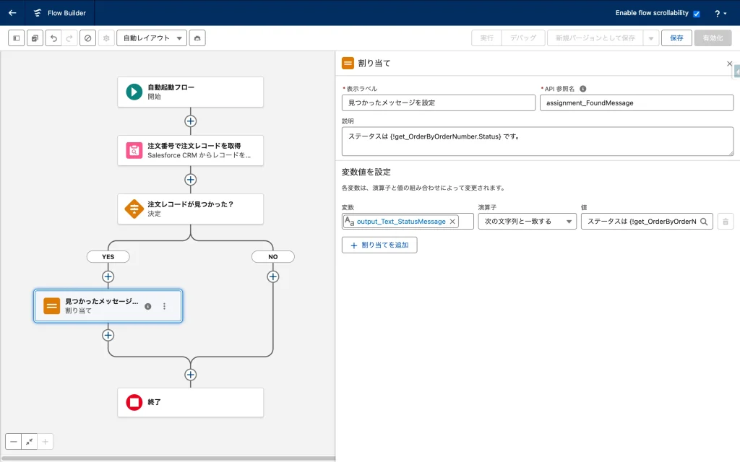Expand the help question mark menu
740x462 pixels.
tap(720, 14)
